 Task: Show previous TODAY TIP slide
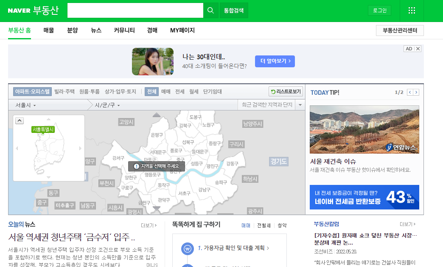tap(410, 92)
